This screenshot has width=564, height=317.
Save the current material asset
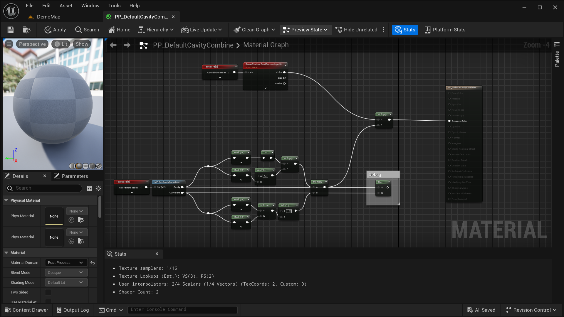click(x=11, y=30)
